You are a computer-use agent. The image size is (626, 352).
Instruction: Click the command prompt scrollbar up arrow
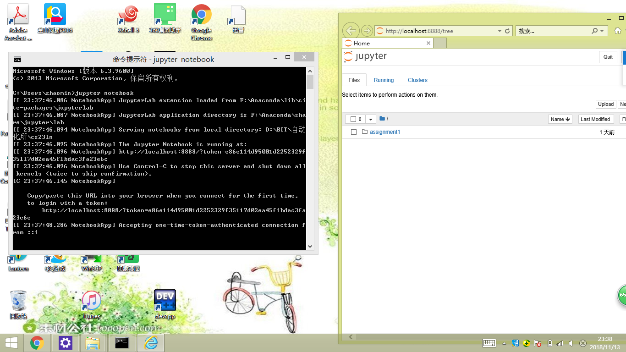[x=310, y=71]
